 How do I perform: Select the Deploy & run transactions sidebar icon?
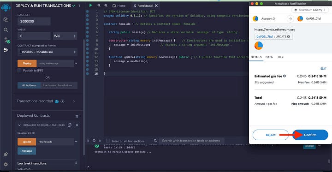pos(6,50)
